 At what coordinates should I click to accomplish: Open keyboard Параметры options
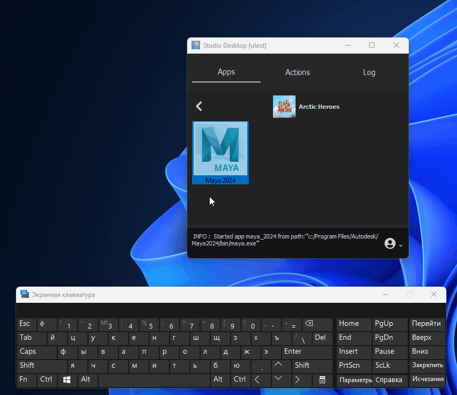pos(355,380)
